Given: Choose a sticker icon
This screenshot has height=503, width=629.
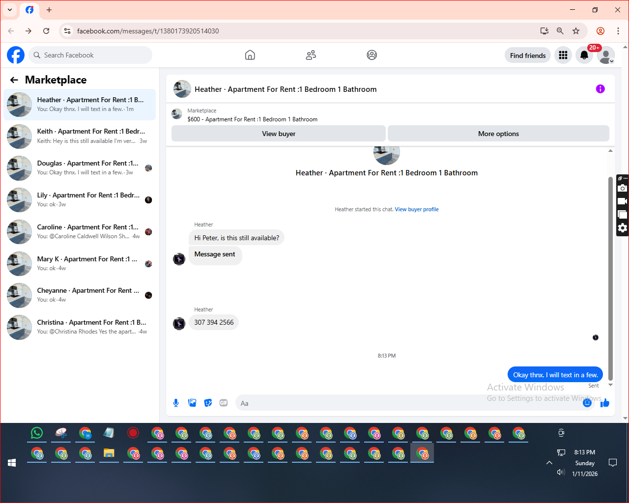Looking at the screenshot, I should tap(208, 403).
